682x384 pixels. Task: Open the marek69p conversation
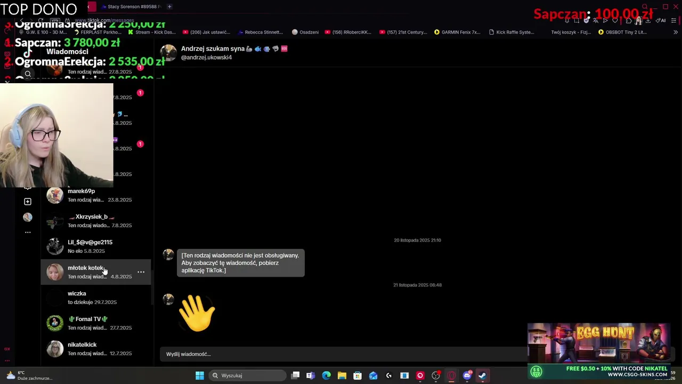coord(96,195)
